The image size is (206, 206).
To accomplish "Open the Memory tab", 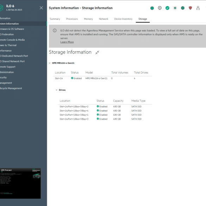I will point(88,19).
